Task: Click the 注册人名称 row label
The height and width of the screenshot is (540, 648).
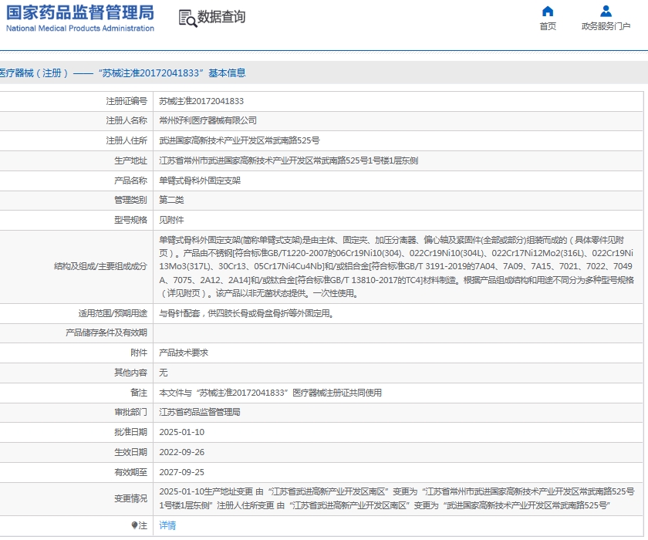Action: tap(127, 120)
